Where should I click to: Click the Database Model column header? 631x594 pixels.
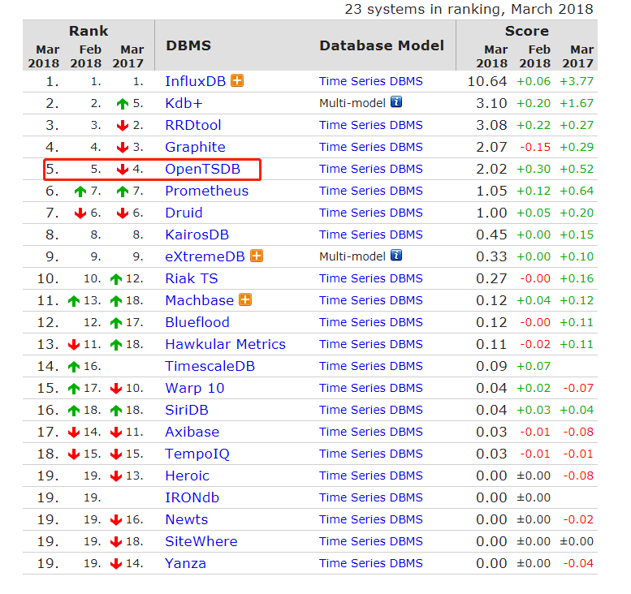click(382, 45)
